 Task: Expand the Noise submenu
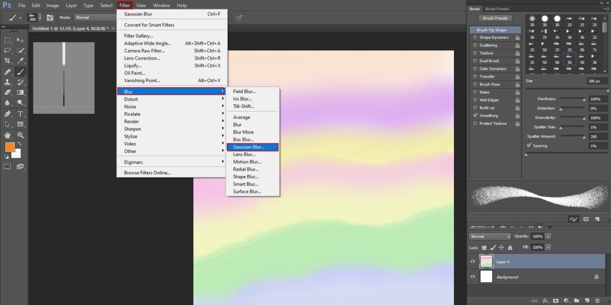171,106
